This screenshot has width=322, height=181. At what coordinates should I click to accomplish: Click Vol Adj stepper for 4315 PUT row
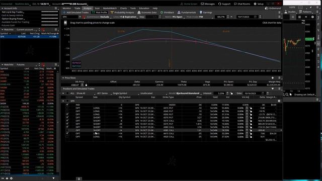(247, 108)
